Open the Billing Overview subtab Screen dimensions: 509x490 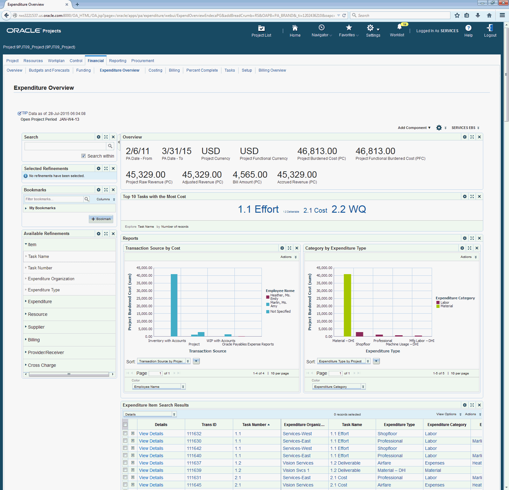click(272, 70)
